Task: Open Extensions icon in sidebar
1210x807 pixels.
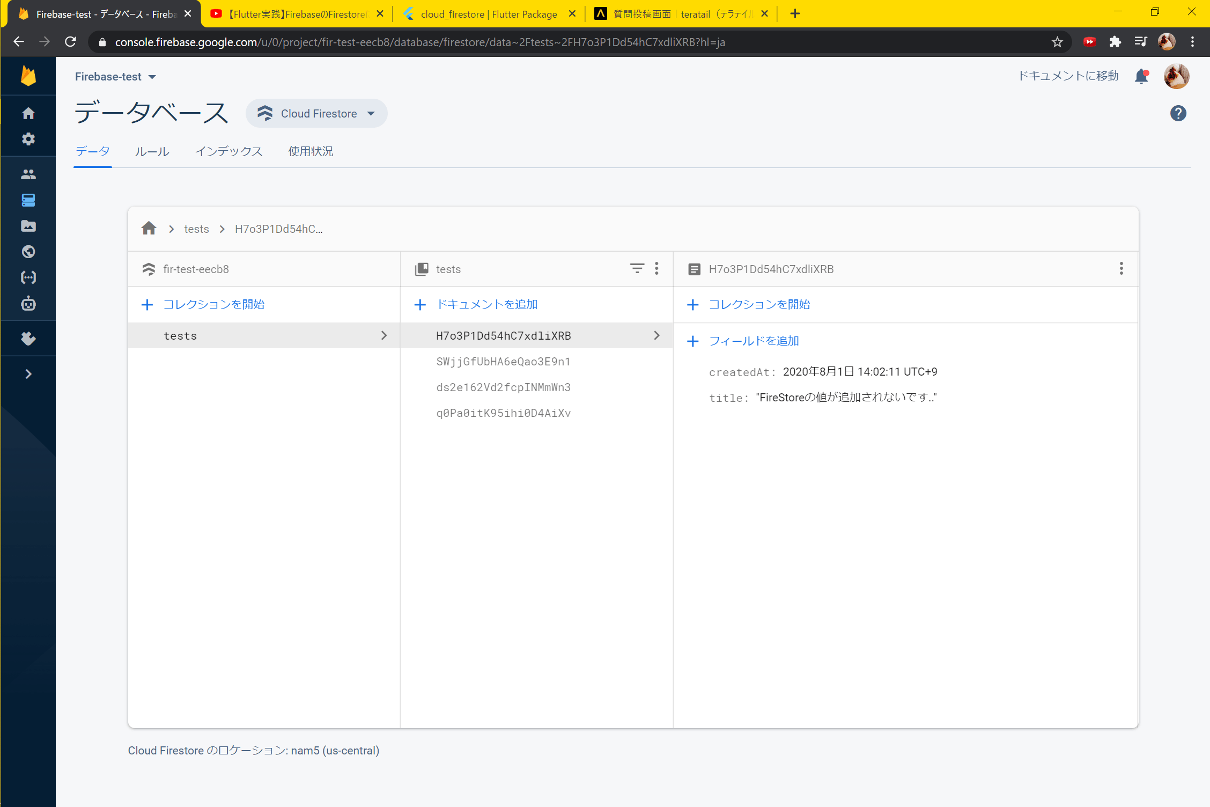Action: click(28, 339)
